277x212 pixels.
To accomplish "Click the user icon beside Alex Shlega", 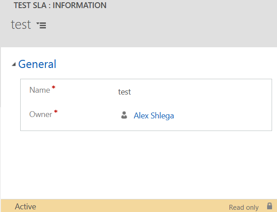I will (124, 115).
